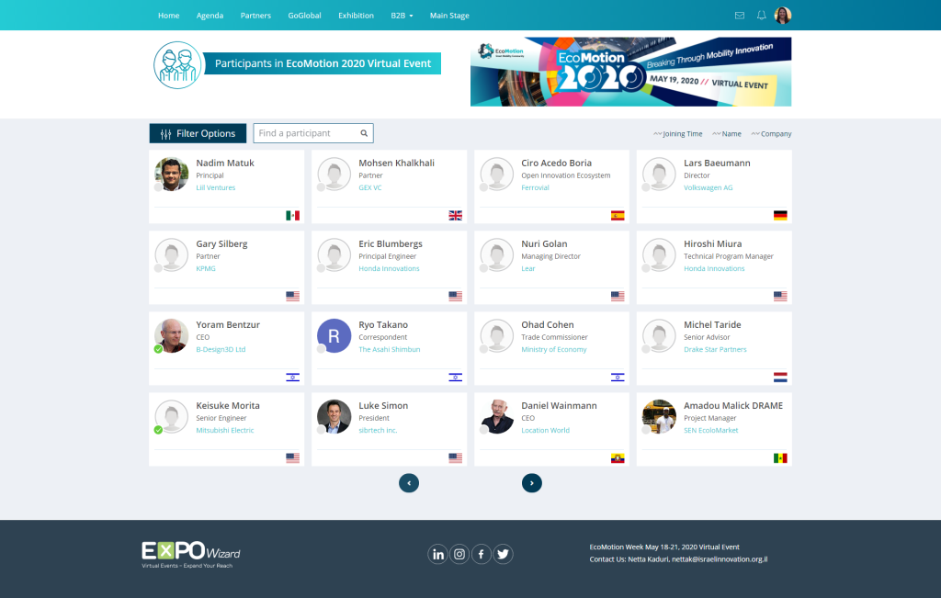941x598 pixels.
Task: Open the EcoMotion 2020 banner image
Action: tap(630, 72)
